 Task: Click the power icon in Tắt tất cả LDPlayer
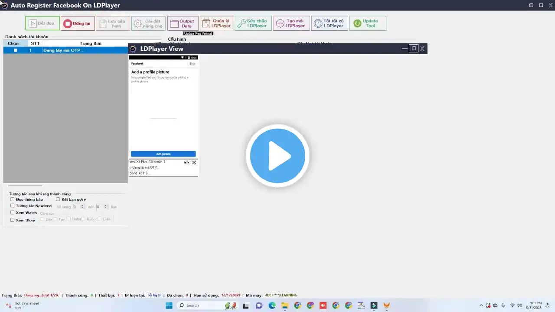tap(318, 23)
